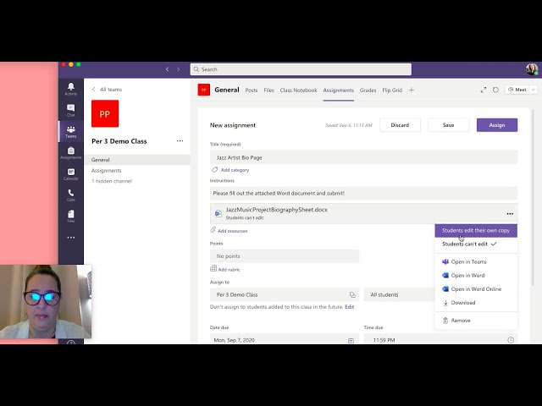
Task: Open Calls in the left rail
Action: [71, 195]
